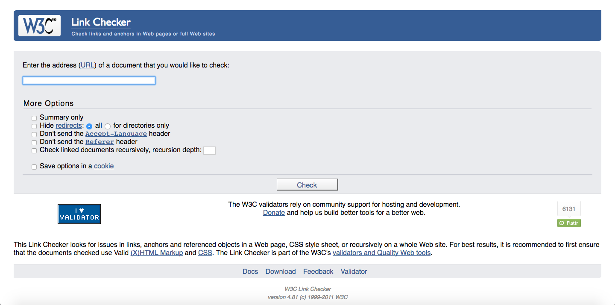Select the "all" redirects radio button
This screenshot has width=615, height=305.
click(89, 126)
